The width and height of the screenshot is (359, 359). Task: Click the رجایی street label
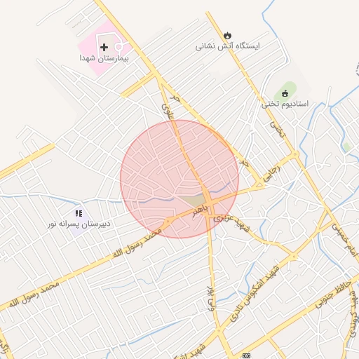pyautogui.click(x=272, y=174)
